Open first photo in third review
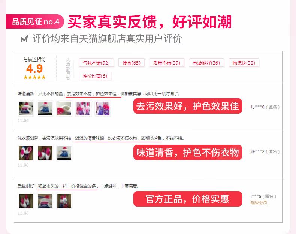The image size is (296, 234). click(x=26, y=201)
